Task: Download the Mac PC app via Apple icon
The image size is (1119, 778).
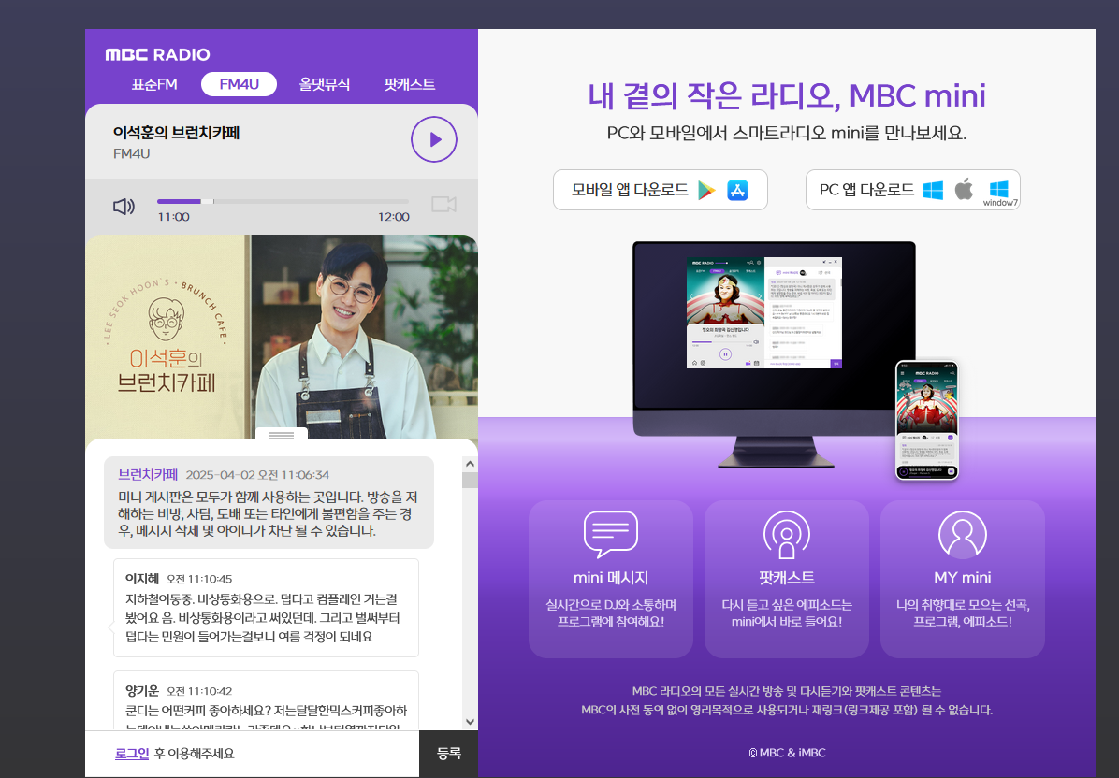Action: point(964,189)
